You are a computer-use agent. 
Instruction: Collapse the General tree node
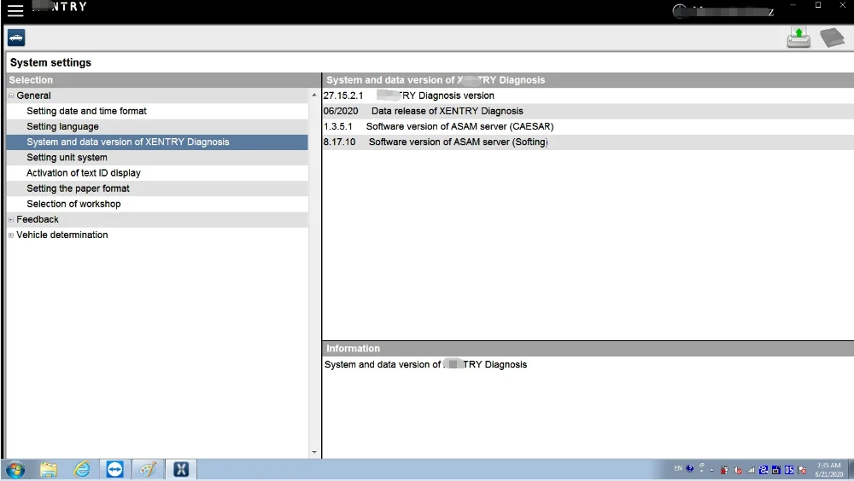coord(11,96)
